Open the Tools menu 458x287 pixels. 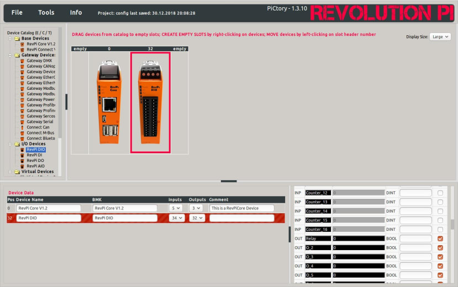tap(46, 13)
